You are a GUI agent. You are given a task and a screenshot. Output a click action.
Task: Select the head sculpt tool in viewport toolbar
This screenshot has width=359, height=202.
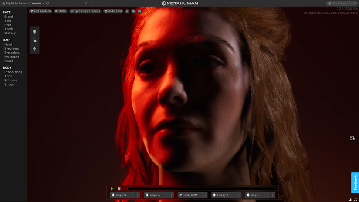coord(34,32)
